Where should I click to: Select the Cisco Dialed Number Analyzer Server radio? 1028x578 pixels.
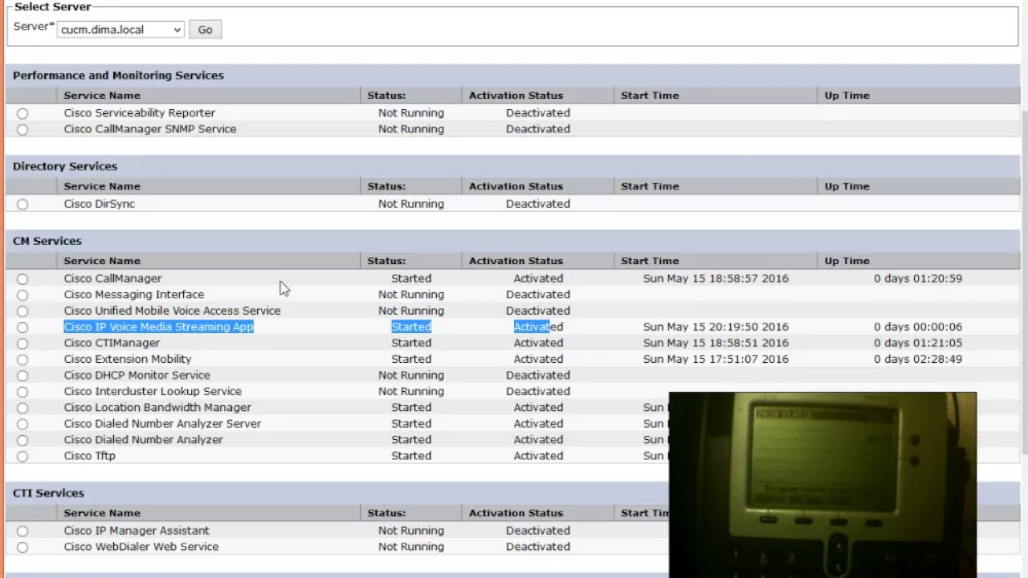pos(22,424)
